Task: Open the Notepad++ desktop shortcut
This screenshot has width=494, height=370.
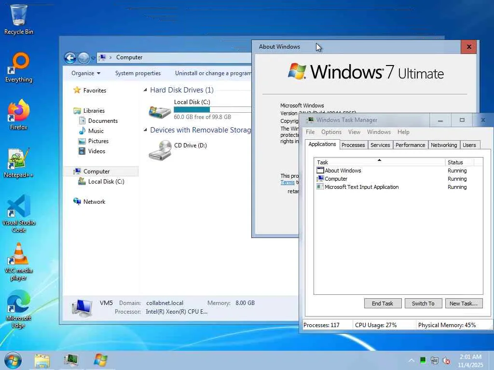Action: point(19,163)
